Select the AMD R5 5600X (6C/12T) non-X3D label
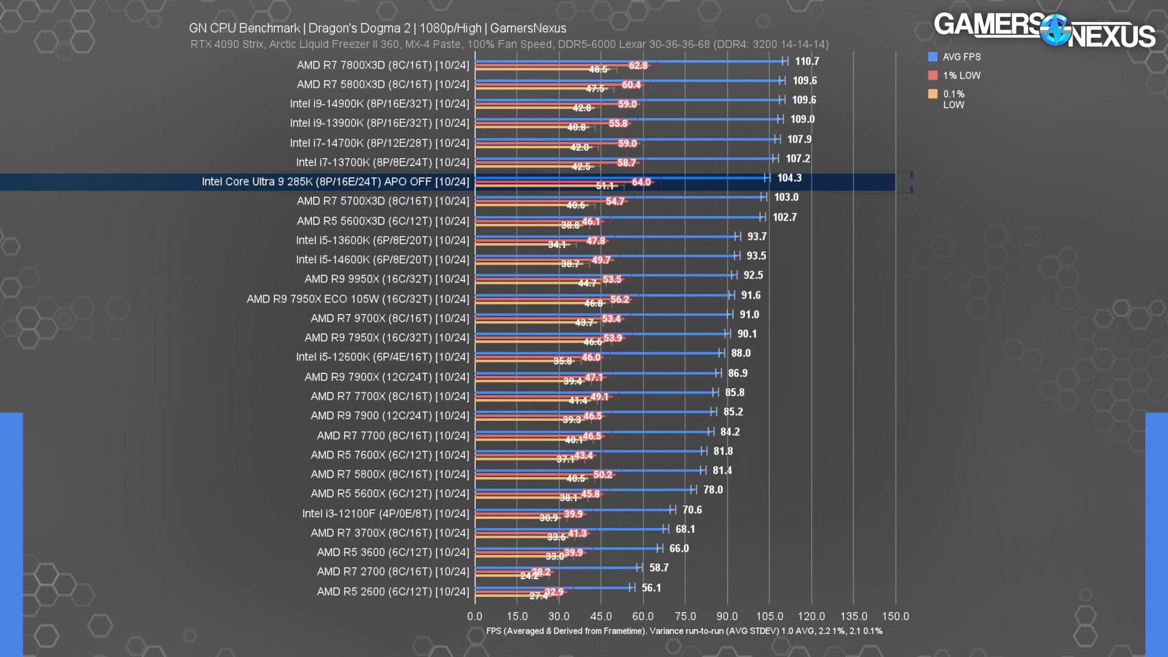The height and width of the screenshot is (657, 1168). pyautogui.click(x=390, y=493)
